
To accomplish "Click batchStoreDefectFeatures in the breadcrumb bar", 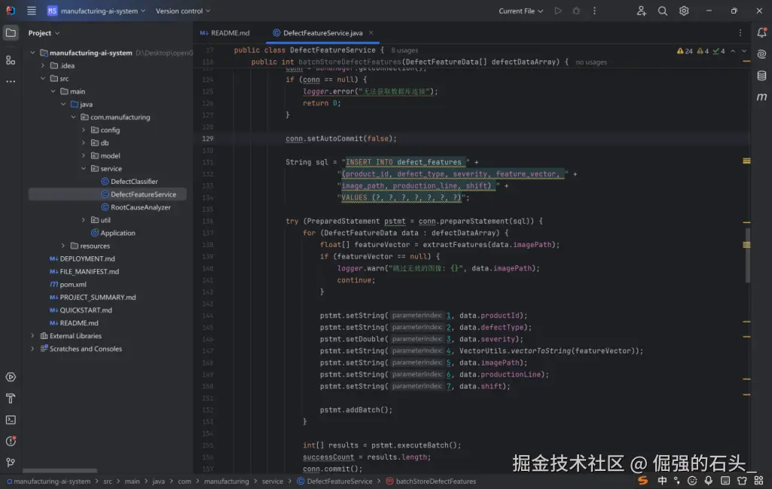I will (x=435, y=481).
